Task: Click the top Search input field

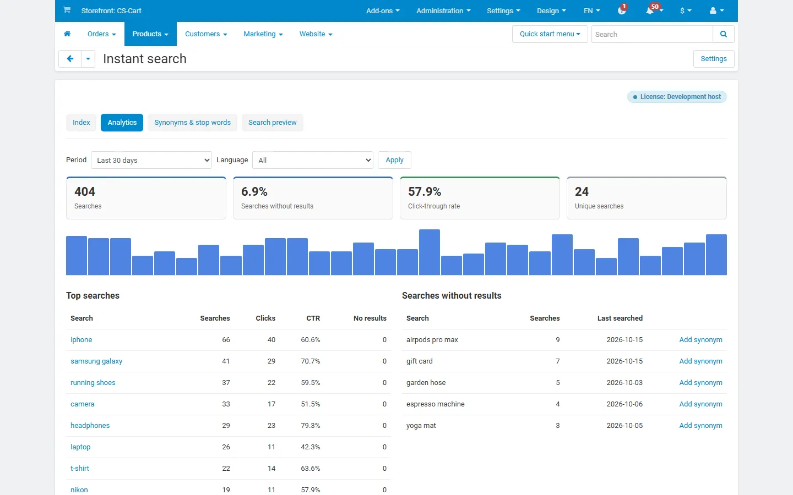Action: 652,34
